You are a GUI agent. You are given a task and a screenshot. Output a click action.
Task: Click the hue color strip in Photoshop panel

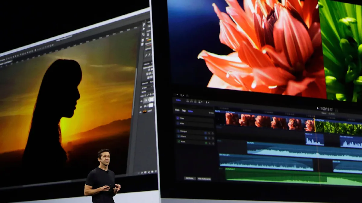click(x=149, y=40)
